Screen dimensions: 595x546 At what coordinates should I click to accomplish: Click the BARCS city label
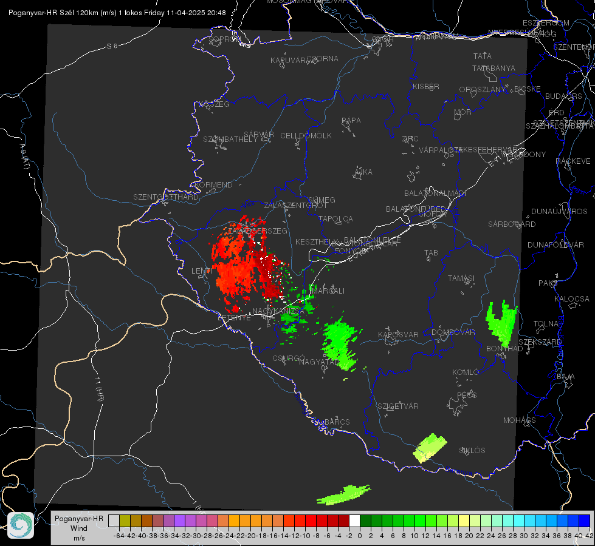[337, 422]
